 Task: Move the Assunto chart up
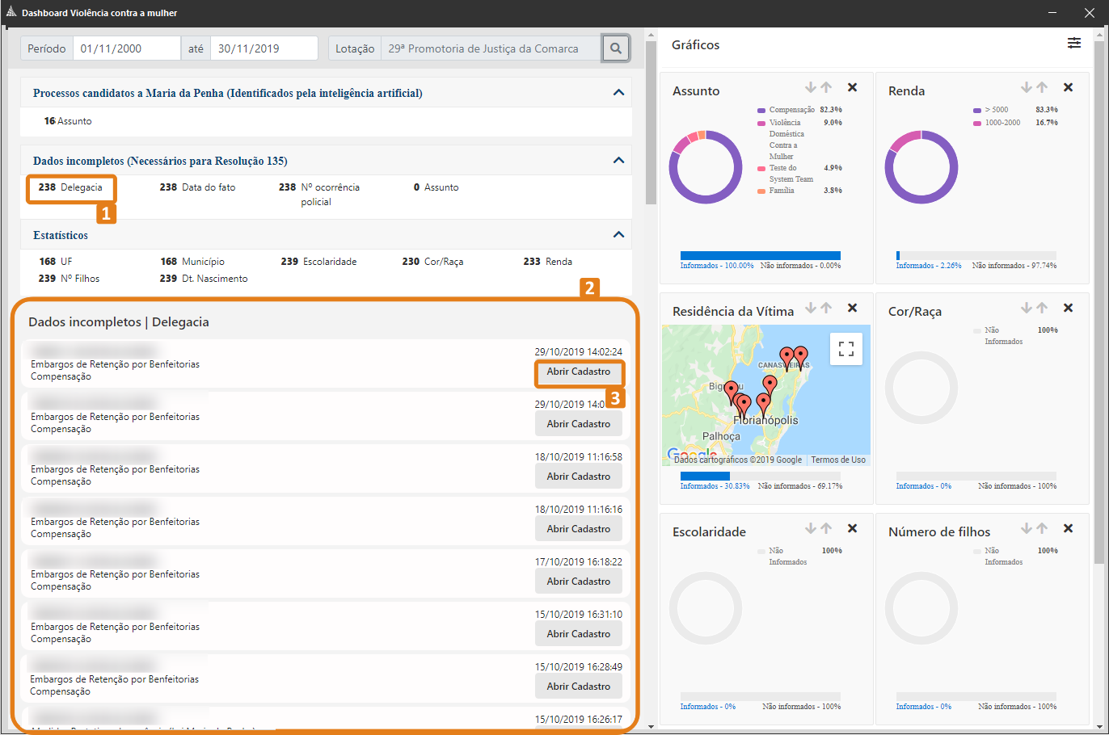click(826, 87)
